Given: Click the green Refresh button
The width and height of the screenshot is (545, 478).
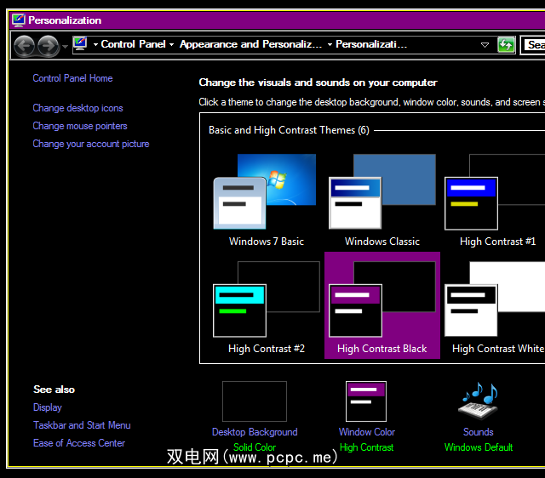Looking at the screenshot, I should tap(506, 45).
